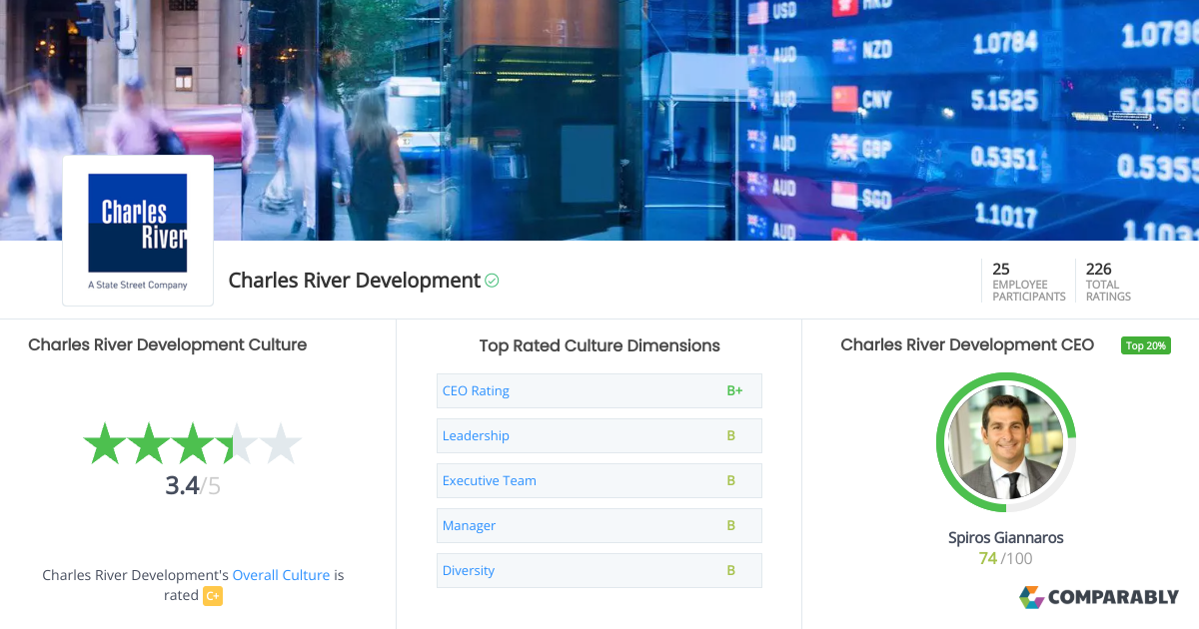Viewport: 1199px width, 629px height.
Task: Click the C+ culture grade badge
Action: 213,596
